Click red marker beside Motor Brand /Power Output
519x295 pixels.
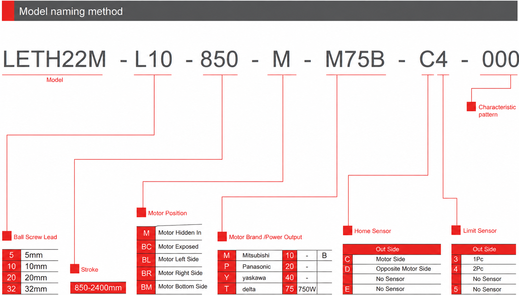click(222, 236)
